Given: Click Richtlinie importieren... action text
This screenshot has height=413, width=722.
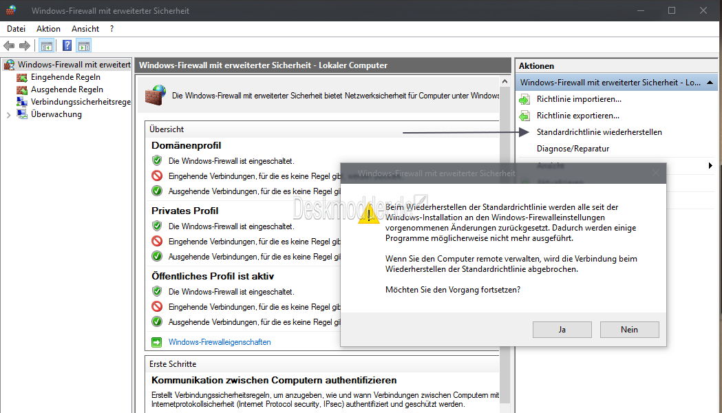Looking at the screenshot, I should [579, 99].
